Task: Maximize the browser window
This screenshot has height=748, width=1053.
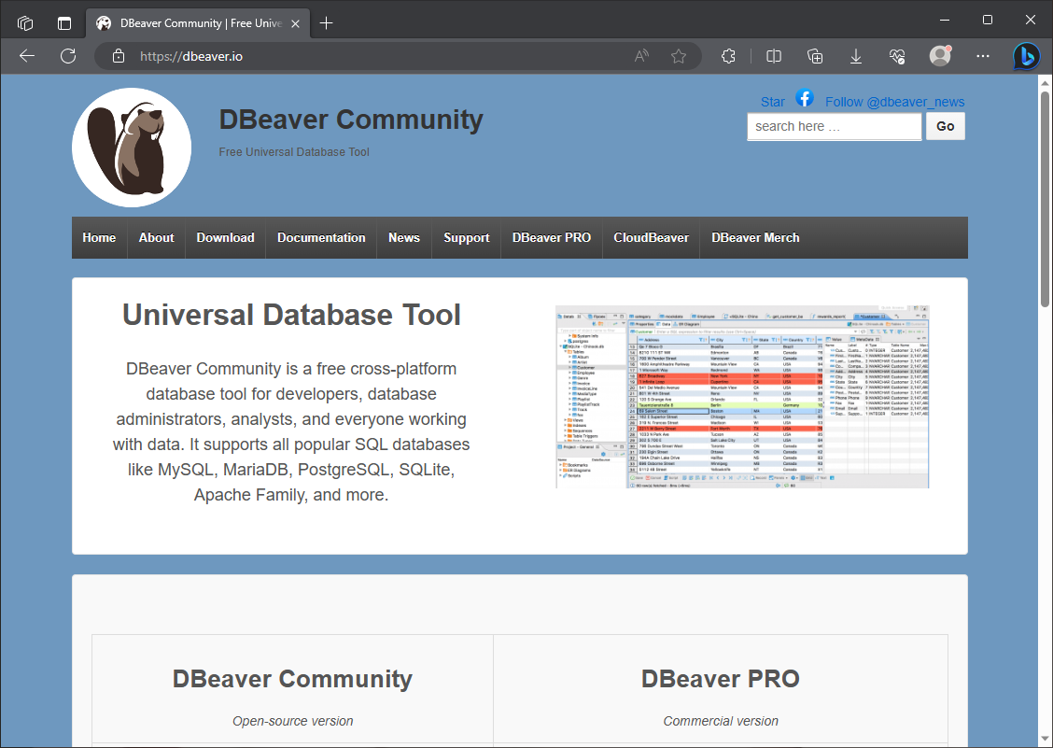Action: coord(988,21)
